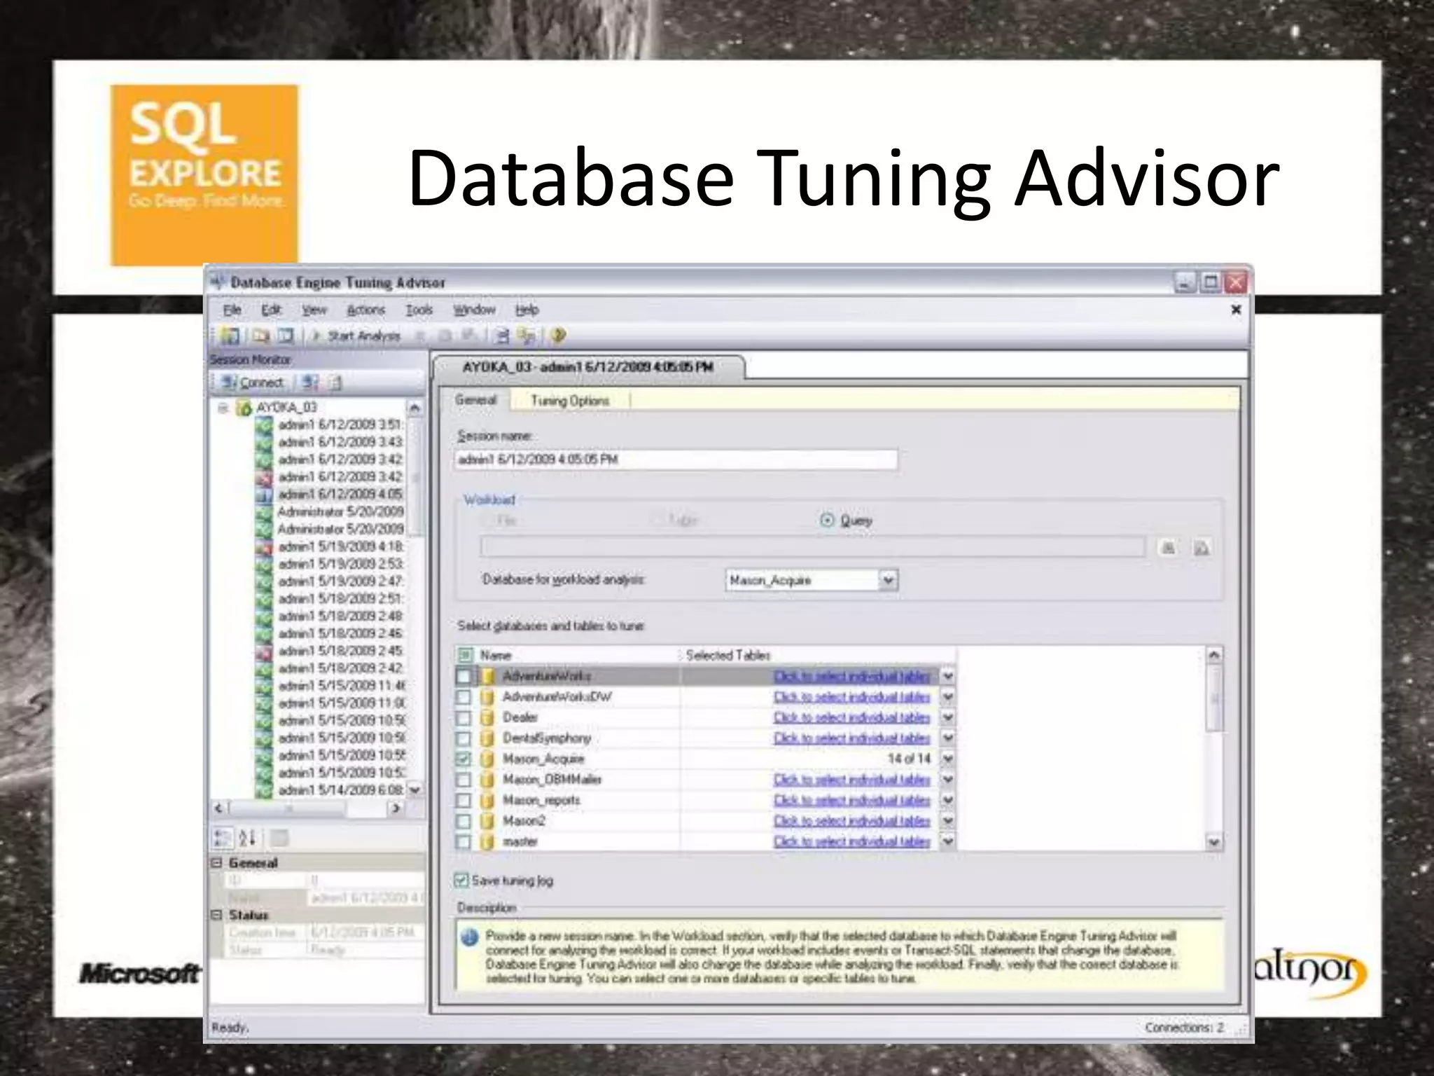Switch to the Tuning Options tab
The height and width of the screenshot is (1076, 1434).
pos(570,401)
